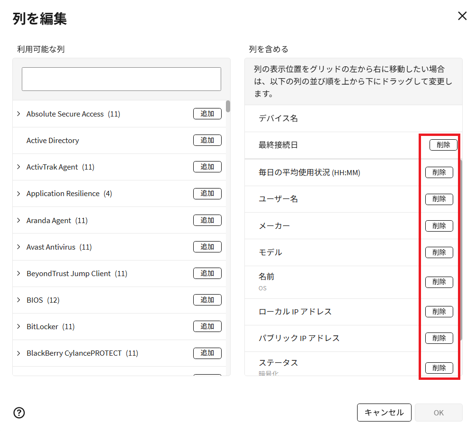Expand the BIOS column group

click(19, 300)
